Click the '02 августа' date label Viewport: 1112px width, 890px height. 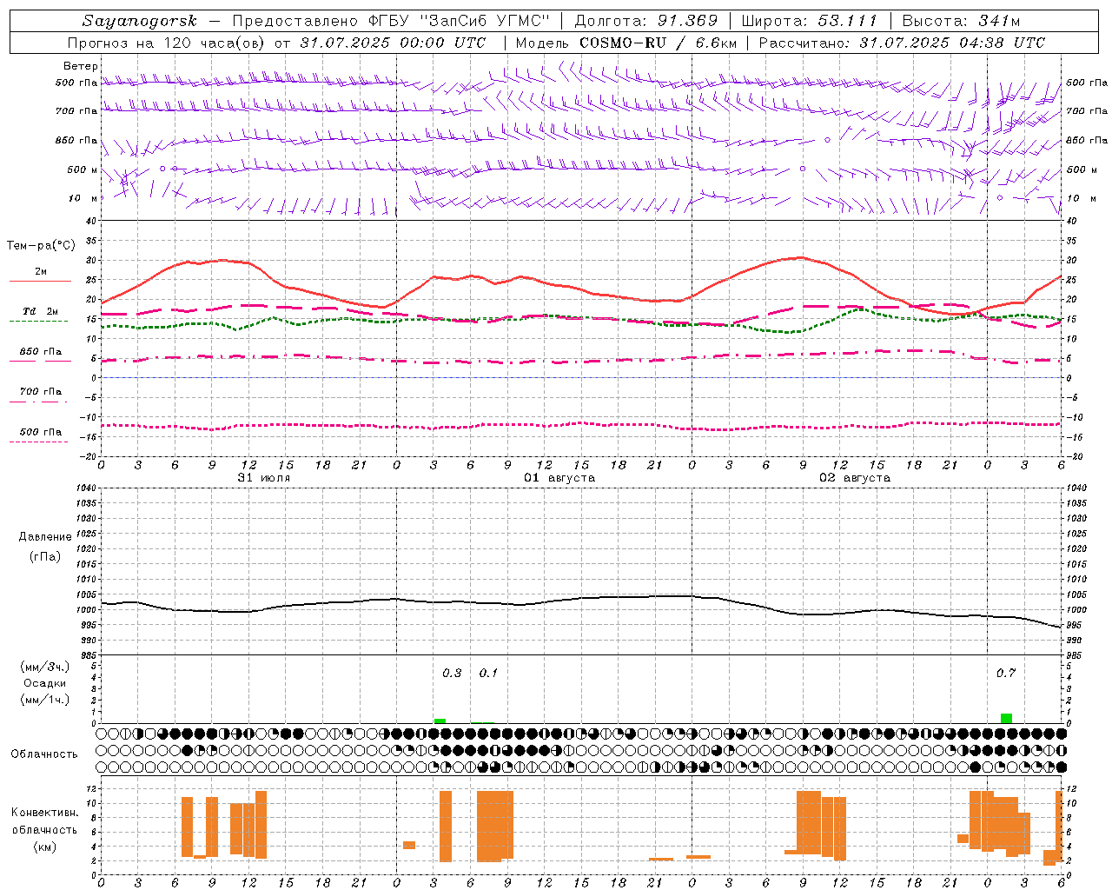854,478
